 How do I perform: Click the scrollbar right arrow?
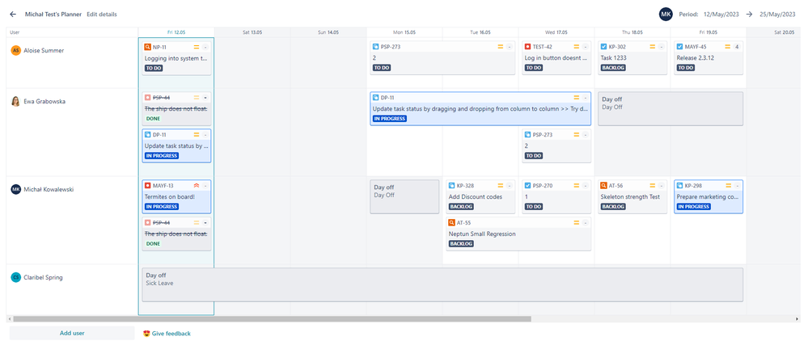[x=798, y=319]
